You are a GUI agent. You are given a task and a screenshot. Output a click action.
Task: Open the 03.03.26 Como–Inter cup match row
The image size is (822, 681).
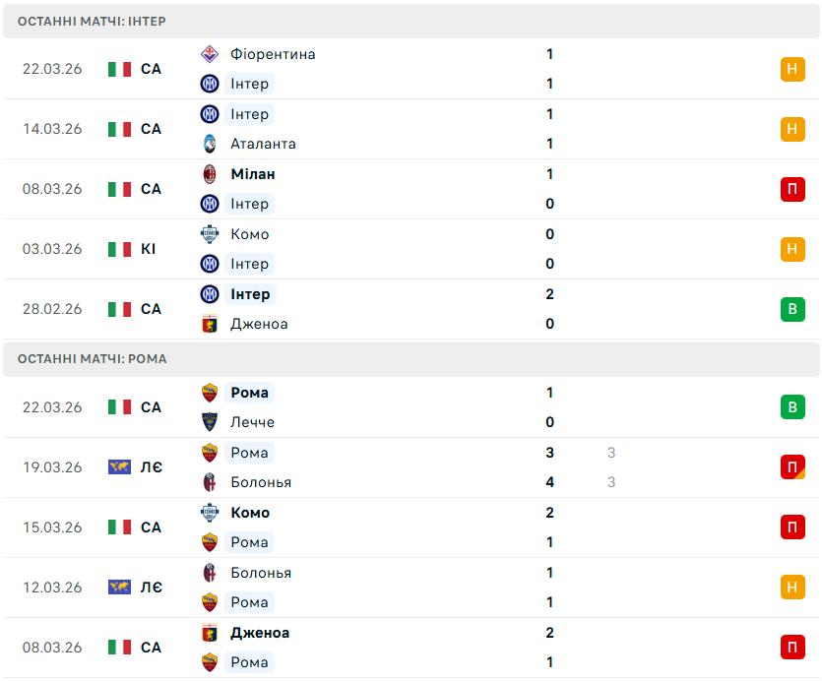click(x=394, y=249)
